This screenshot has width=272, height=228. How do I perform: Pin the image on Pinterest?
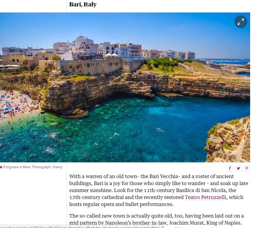[247, 168]
